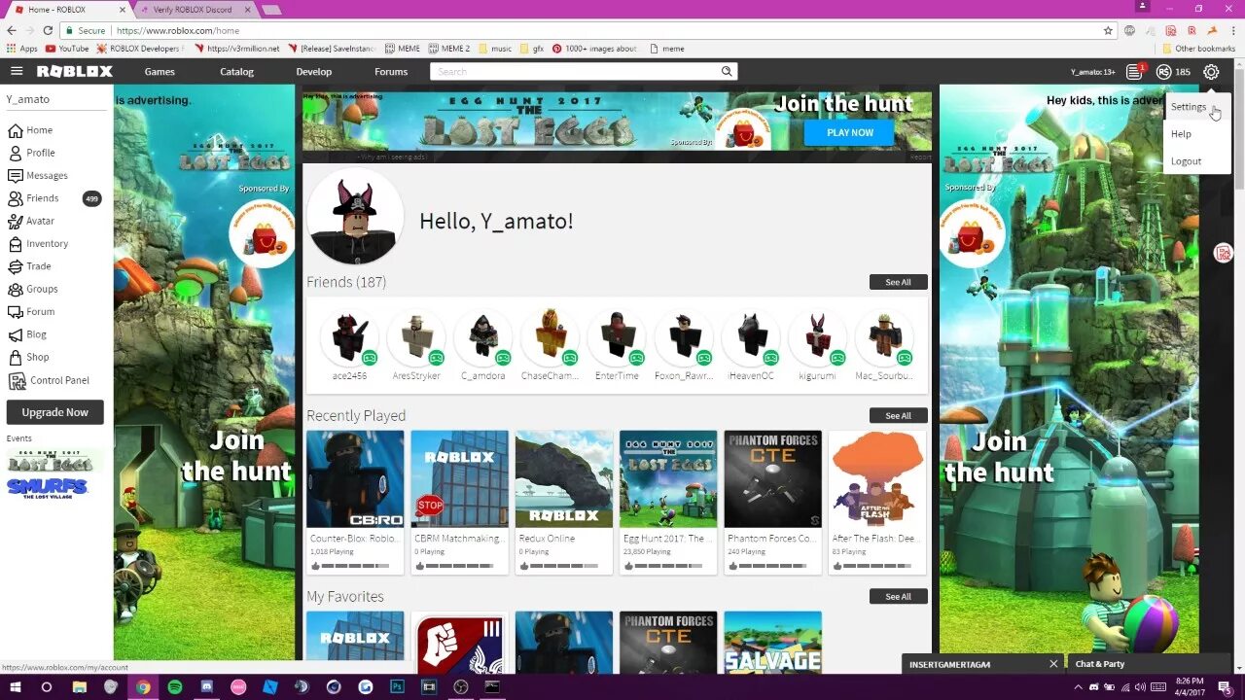This screenshot has width=1245, height=700.
Task: Click the ROBLOX search input field
Action: click(574, 71)
